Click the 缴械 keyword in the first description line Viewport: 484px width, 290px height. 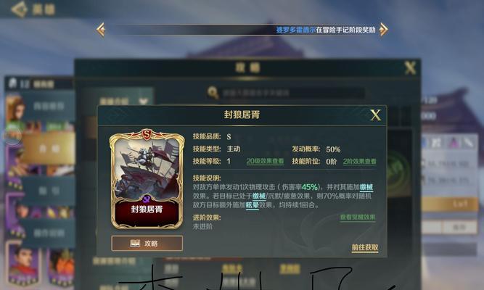point(366,187)
